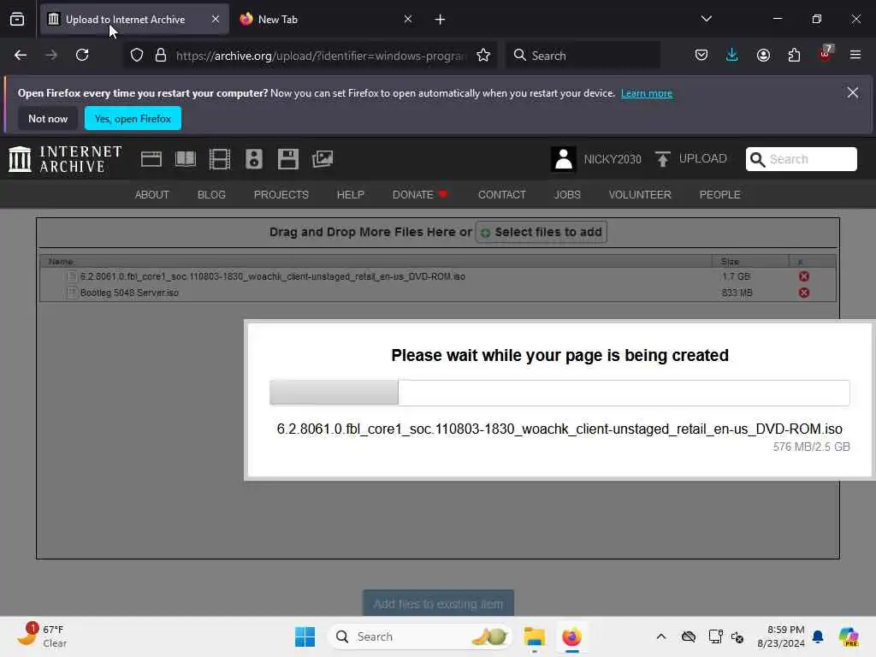This screenshot has width=876, height=657.
Task: Click the NICKY2030 user avatar icon
Action: [x=563, y=159]
